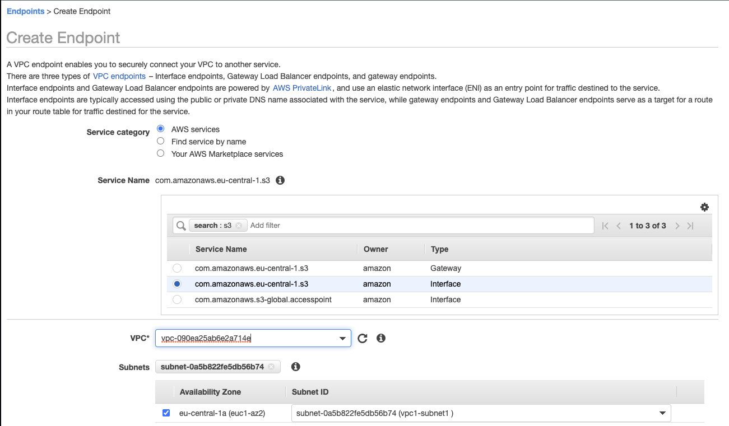The width and height of the screenshot is (729, 426).
Task: Open the VPC endpoints documentation link
Action: [119, 76]
